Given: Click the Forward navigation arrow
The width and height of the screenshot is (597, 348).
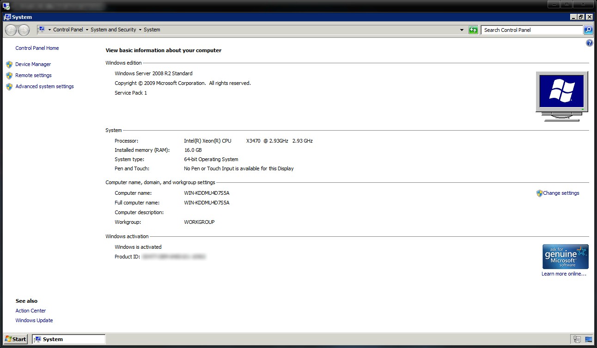Looking at the screenshot, I should [x=24, y=30].
